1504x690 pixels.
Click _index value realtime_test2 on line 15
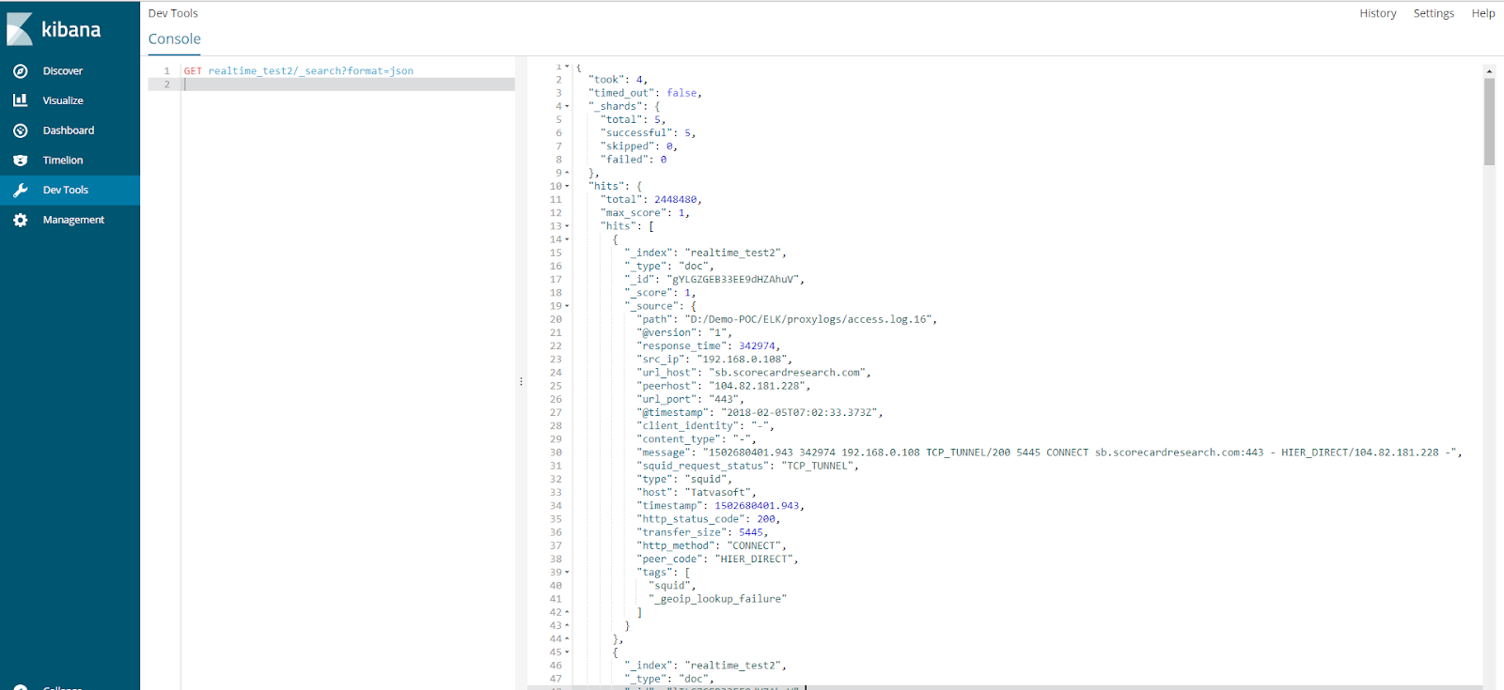[x=733, y=253]
